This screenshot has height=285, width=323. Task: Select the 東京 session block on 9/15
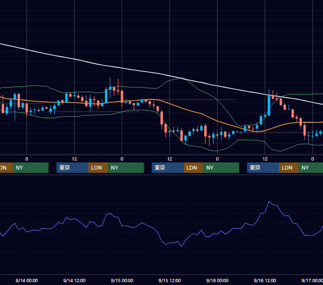(168, 168)
